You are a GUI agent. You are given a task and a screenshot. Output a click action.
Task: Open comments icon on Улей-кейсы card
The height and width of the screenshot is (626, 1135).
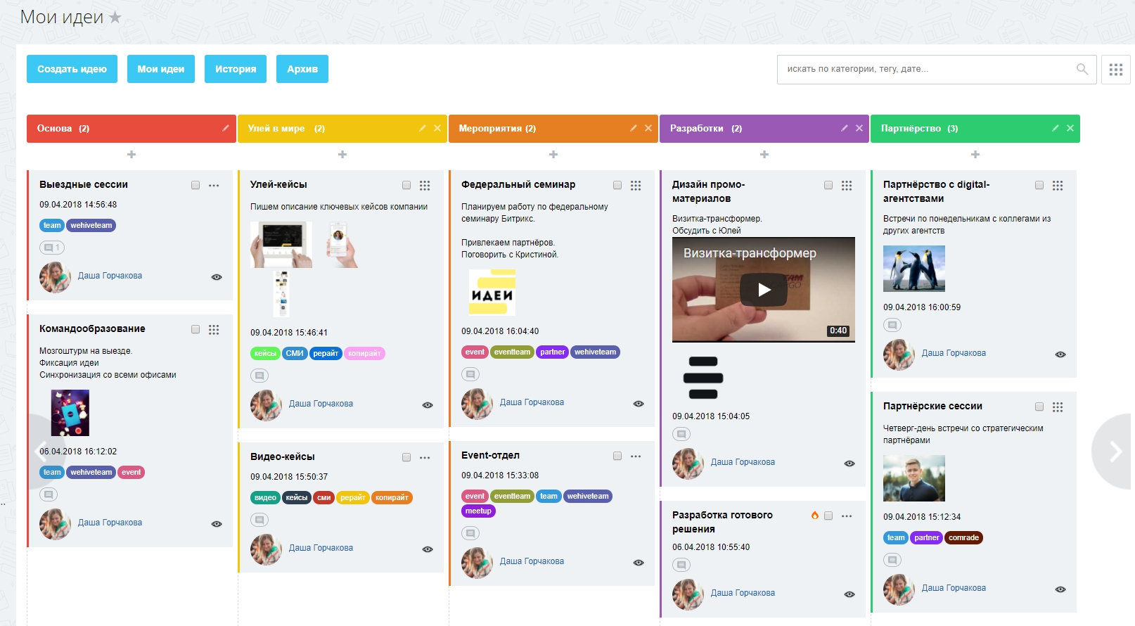(x=259, y=376)
